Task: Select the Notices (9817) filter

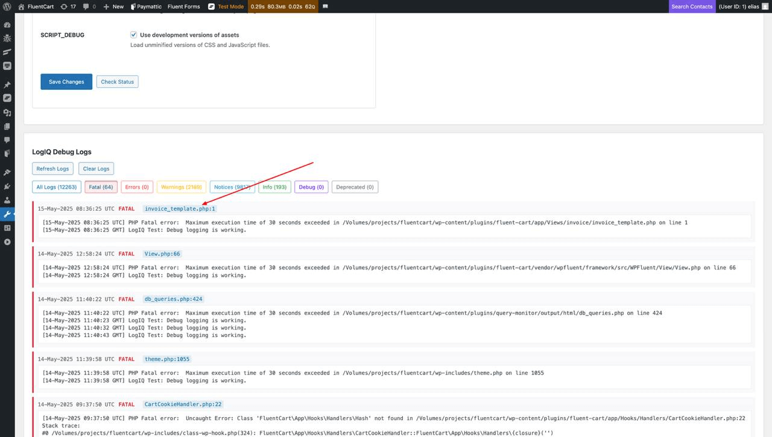Action: [x=232, y=187]
